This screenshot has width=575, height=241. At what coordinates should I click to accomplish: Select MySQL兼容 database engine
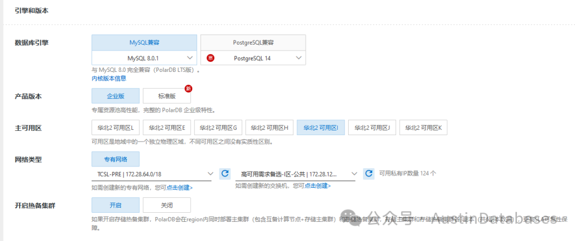pos(144,43)
